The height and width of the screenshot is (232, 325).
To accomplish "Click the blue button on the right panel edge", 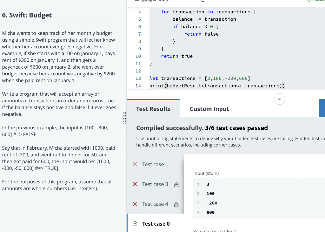I will coord(322,108).
